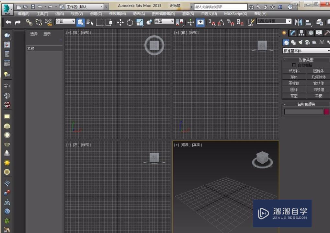Click the teapot render icon in left toolbar
Image resolution: width=330 pixels, height=233 pixels.
pyautogui.click(x=7, y=35)
